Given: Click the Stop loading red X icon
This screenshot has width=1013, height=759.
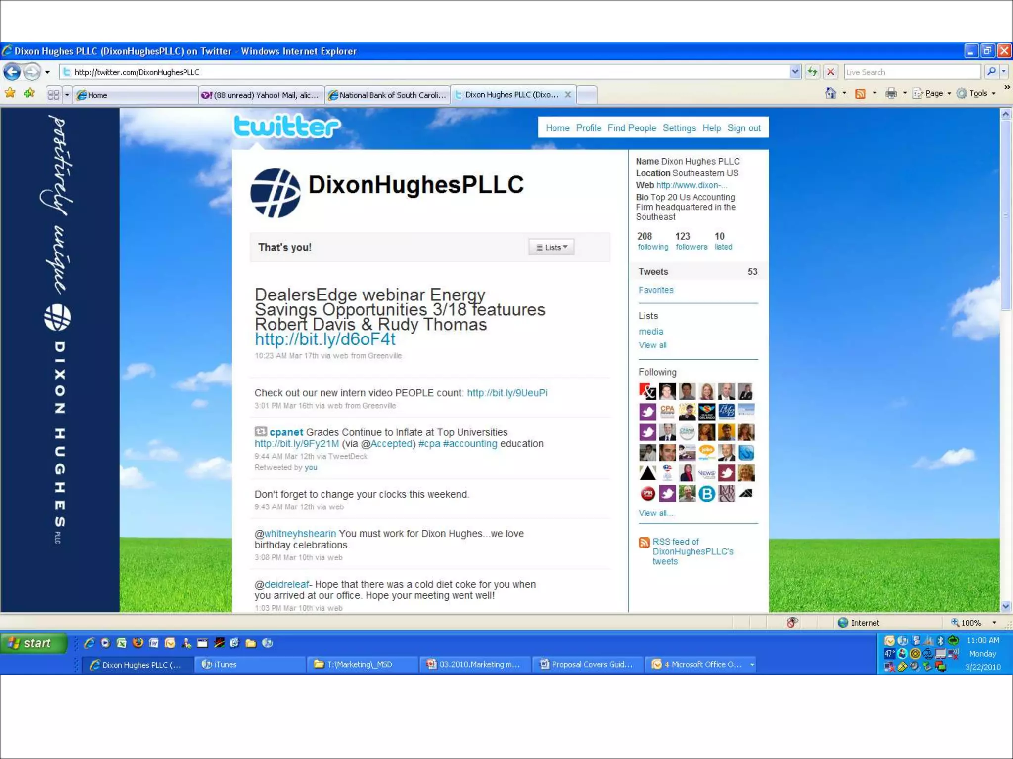Looking at the screenshot, I should tap(831, 72).
